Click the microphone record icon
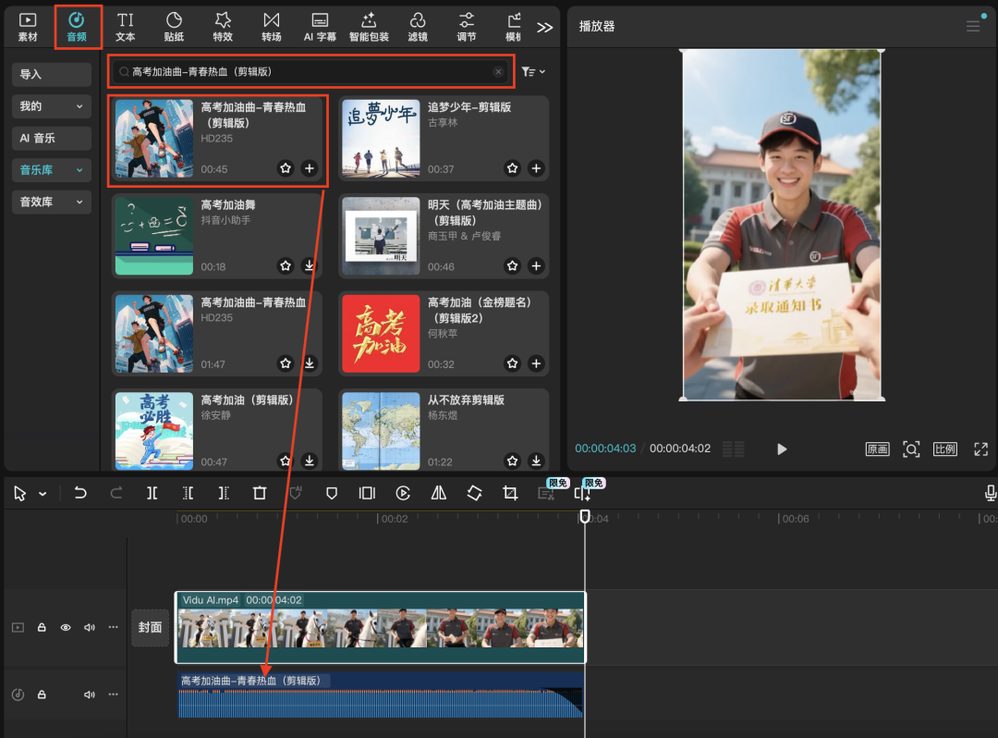The image size is (998, 738). click(x=991, y=494)
